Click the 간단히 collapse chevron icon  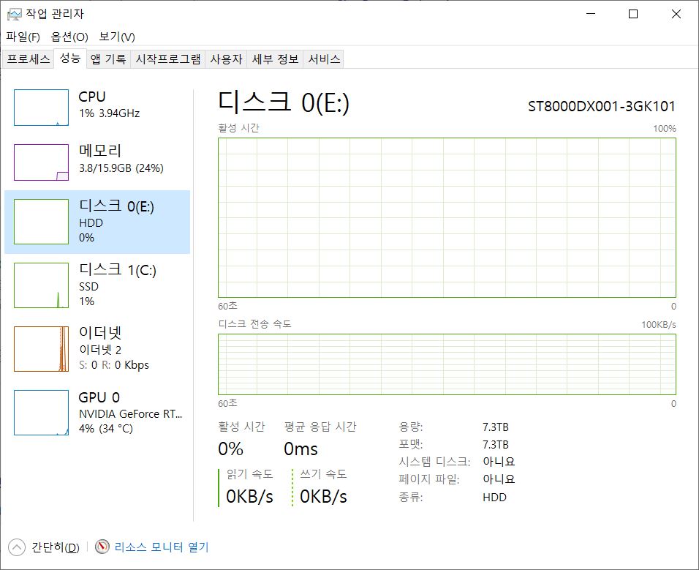coord(16,547)
